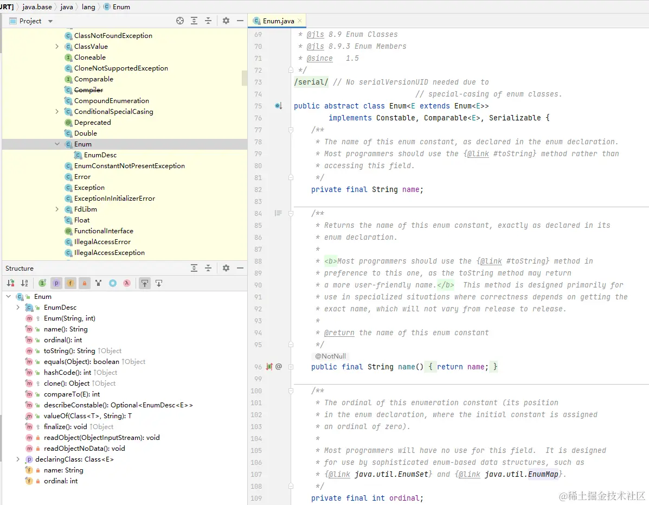This screenshot has height=505, width=649.
Task: Toggle Show Lambdas filter
Action: point(127,283)
